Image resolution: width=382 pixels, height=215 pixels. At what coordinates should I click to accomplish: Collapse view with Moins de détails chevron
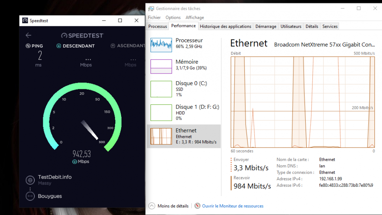(152, 206)
